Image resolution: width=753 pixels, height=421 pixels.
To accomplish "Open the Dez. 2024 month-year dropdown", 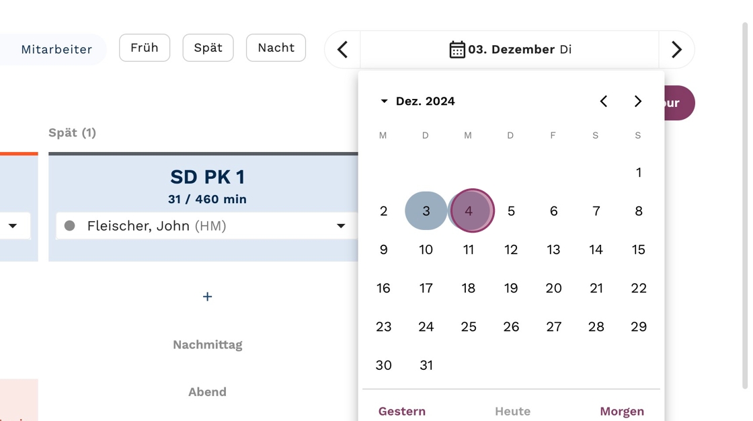I will [417, 102].
